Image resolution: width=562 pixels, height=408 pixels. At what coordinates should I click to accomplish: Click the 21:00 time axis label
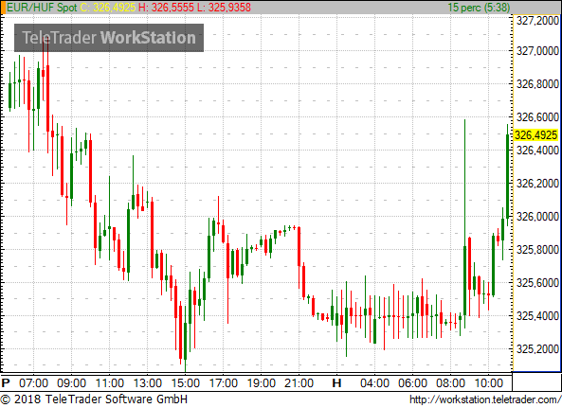tap(299, 383)
